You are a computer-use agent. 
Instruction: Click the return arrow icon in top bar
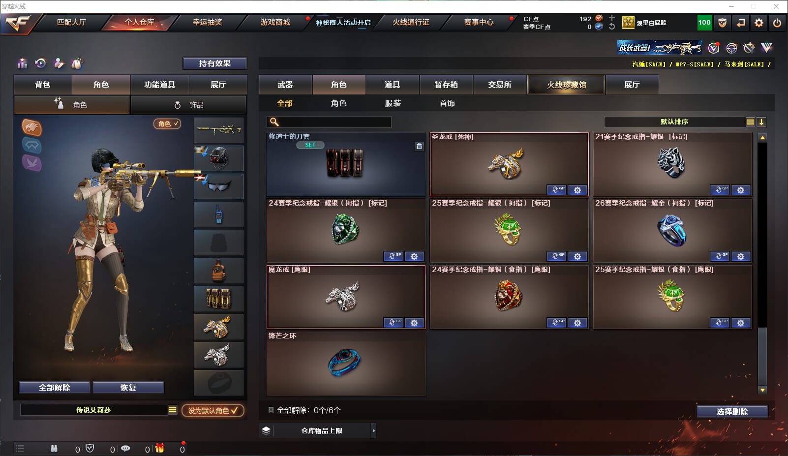(741, 23)
